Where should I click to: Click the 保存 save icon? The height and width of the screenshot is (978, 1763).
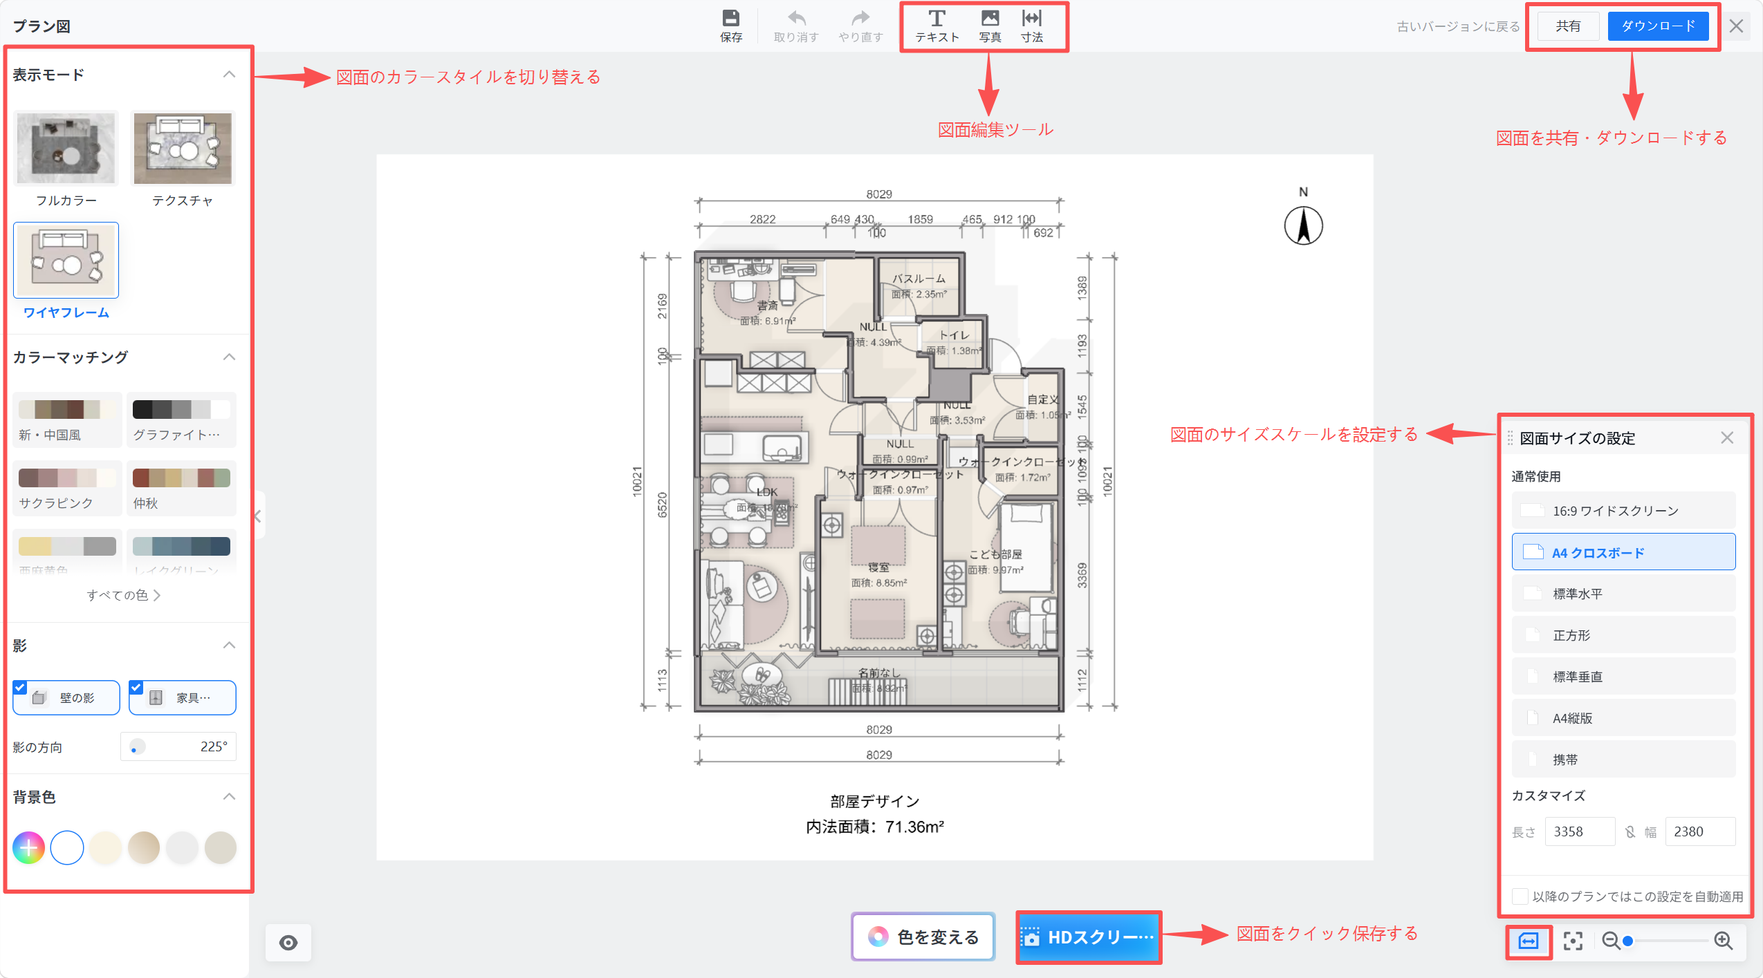(x=730, y=18)
